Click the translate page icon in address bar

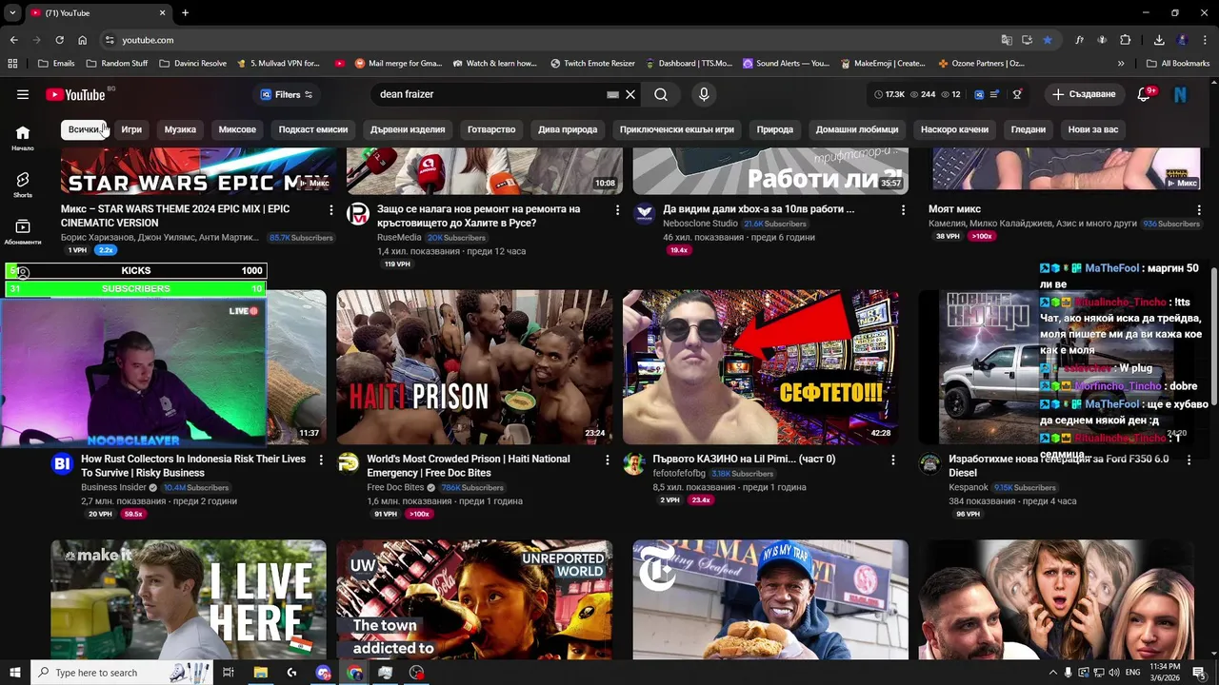pos(1007,40)
